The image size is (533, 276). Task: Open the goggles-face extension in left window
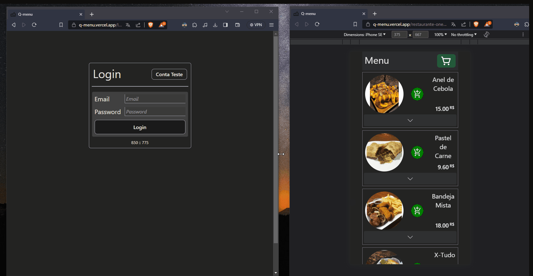[184, 25]
